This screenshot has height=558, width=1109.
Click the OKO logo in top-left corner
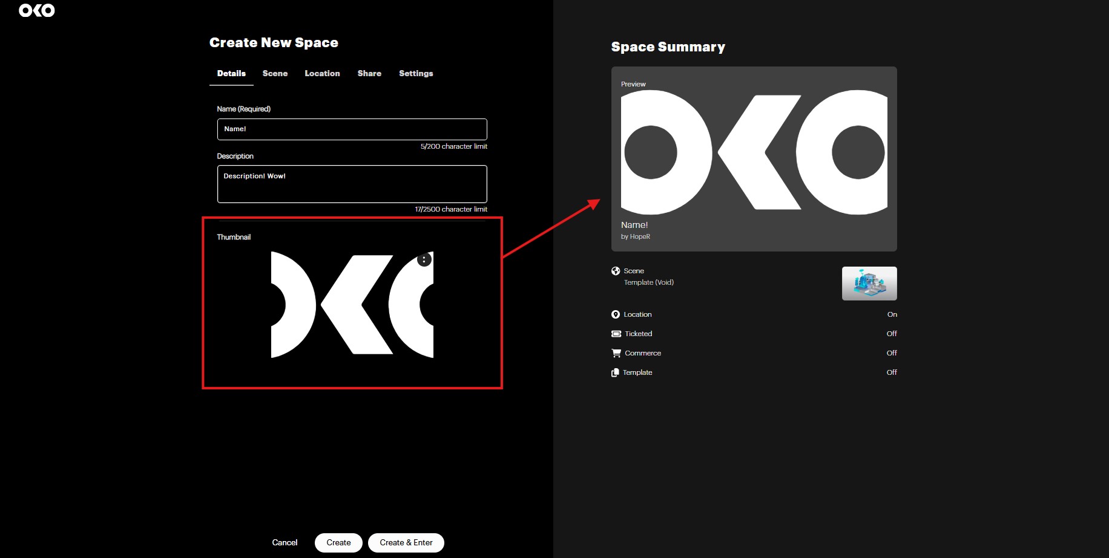(x=37, y=10)
